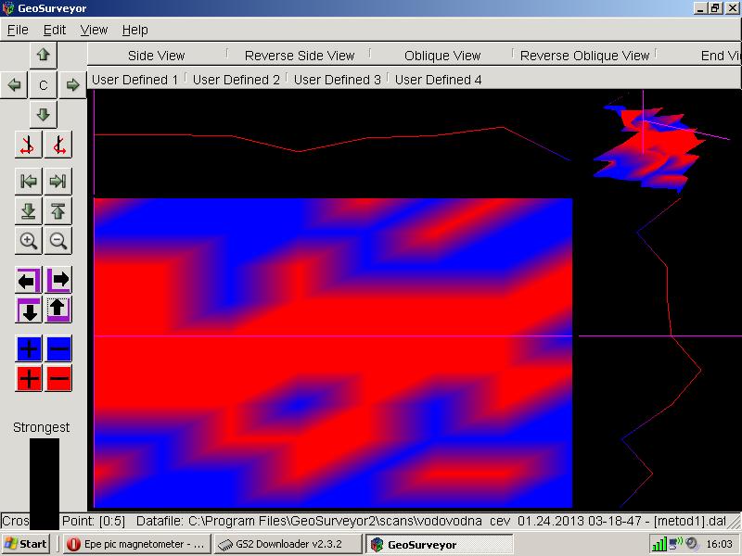Click the green right arrow pan button
Screen dimensions: 742x556
(72, 84)
